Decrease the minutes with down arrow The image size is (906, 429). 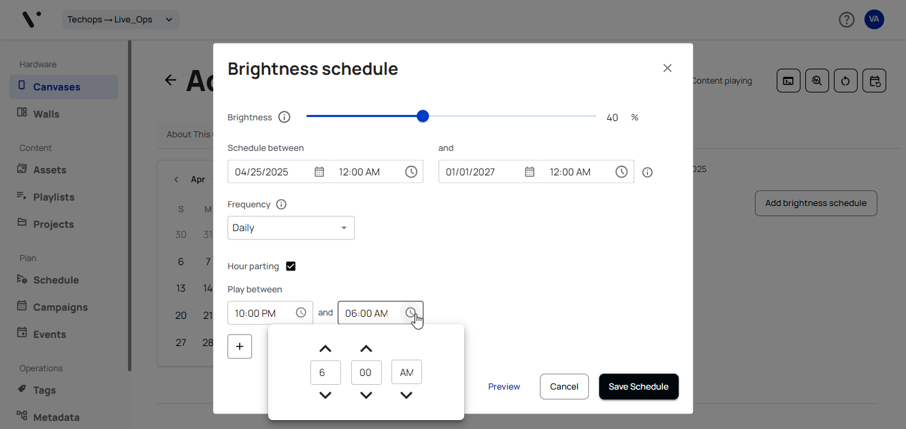366,395
